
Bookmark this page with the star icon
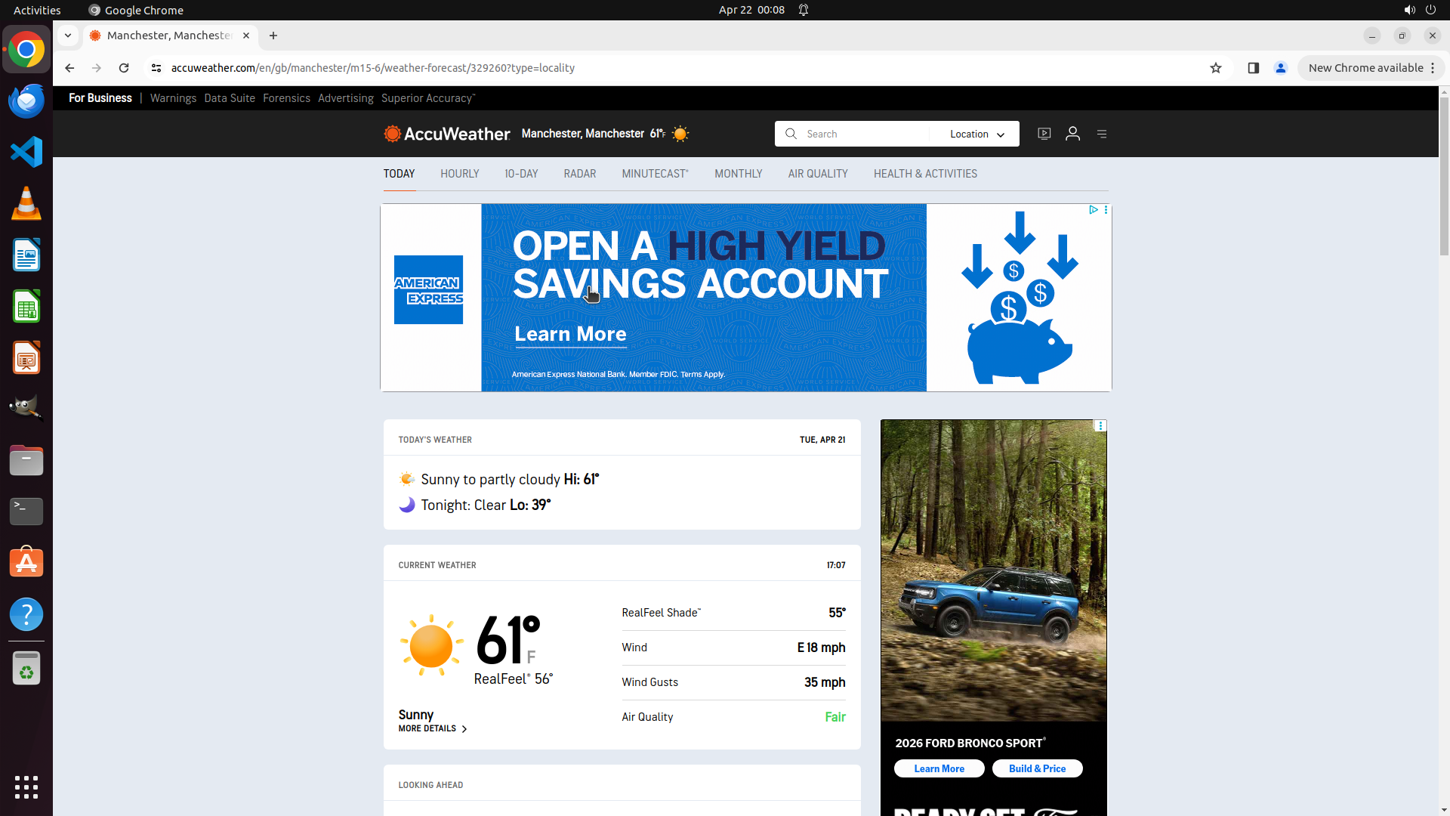1215,68
